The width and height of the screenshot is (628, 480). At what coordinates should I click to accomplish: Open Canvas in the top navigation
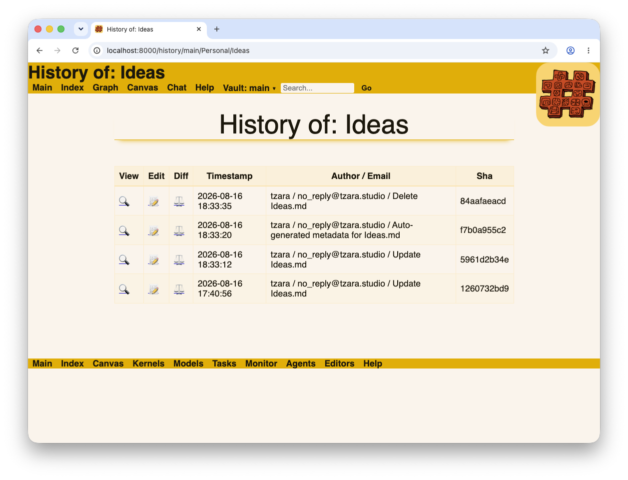[142, 87]
